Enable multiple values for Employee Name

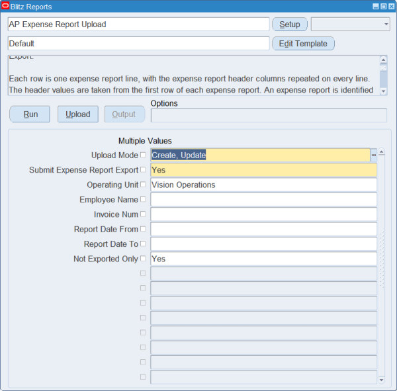click(143, 199)
